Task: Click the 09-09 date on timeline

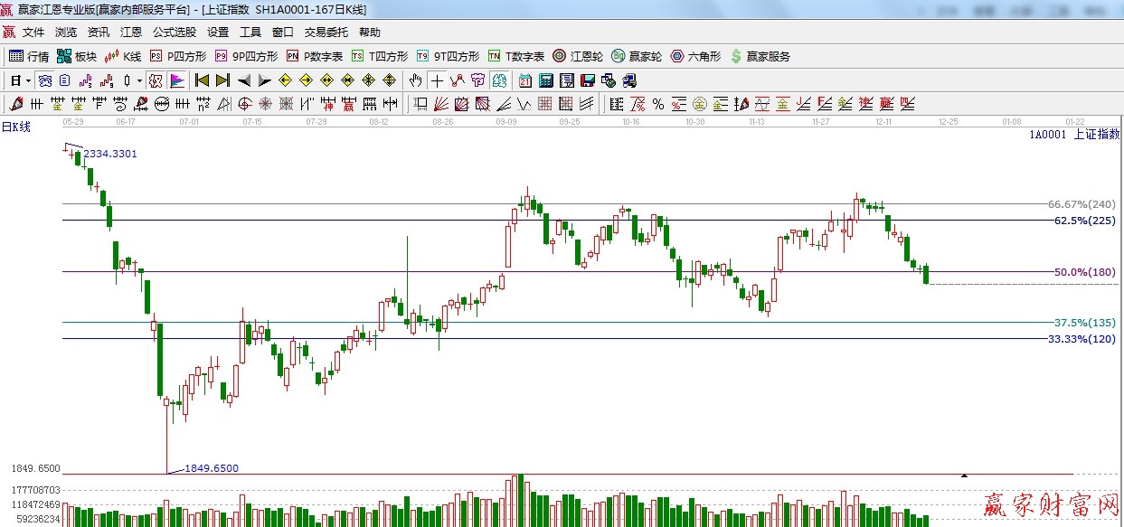Action: pos(506,121)
